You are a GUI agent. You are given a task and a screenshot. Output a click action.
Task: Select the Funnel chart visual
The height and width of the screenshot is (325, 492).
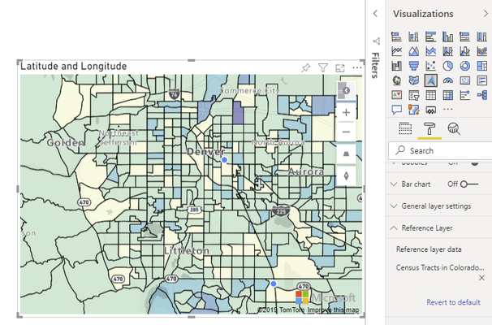(x=413, y=66)
